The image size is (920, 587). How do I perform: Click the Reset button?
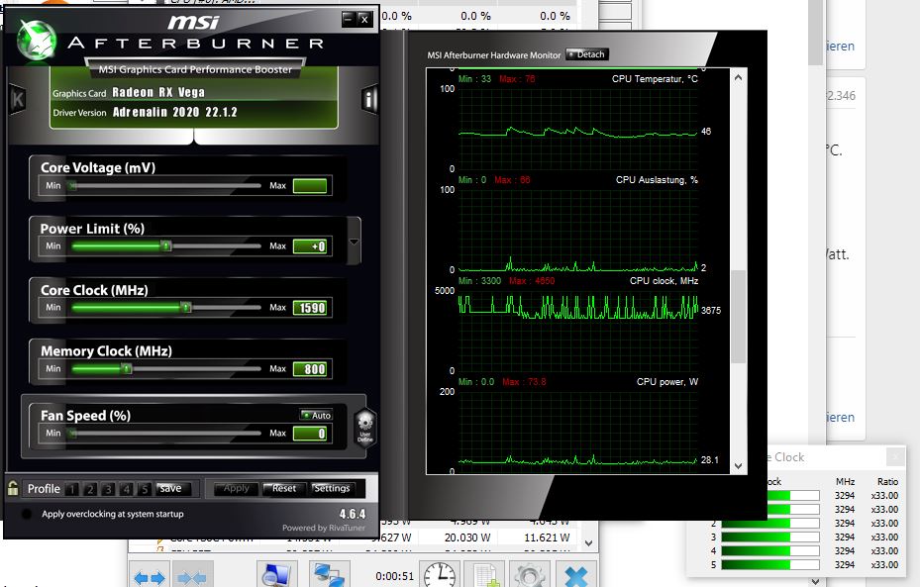[283, 488]
